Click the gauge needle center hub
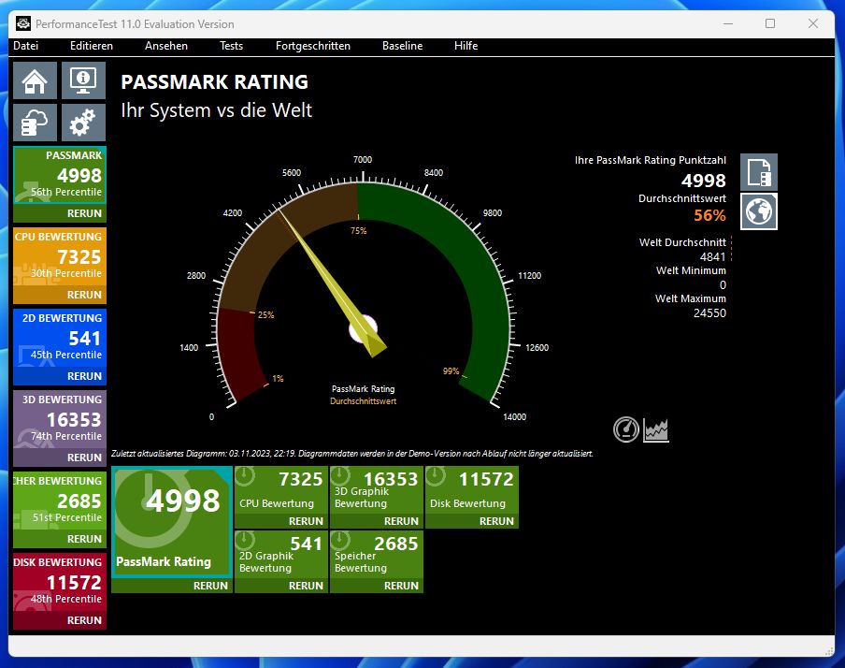The image size is (845, 668). pos(363,328)
